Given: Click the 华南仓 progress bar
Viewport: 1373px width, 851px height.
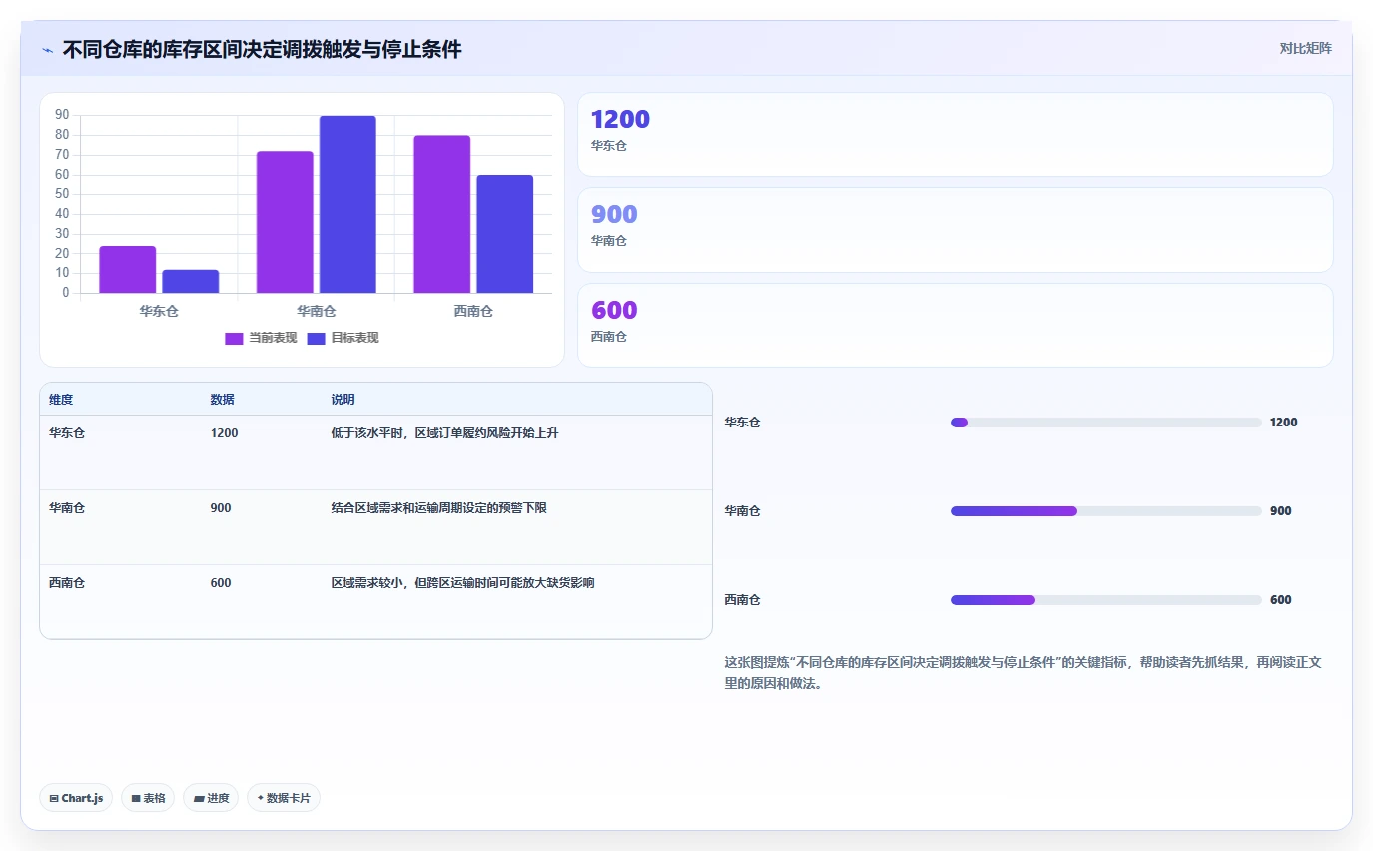Looking at the screenshot, I should (x=1106, y=511).
